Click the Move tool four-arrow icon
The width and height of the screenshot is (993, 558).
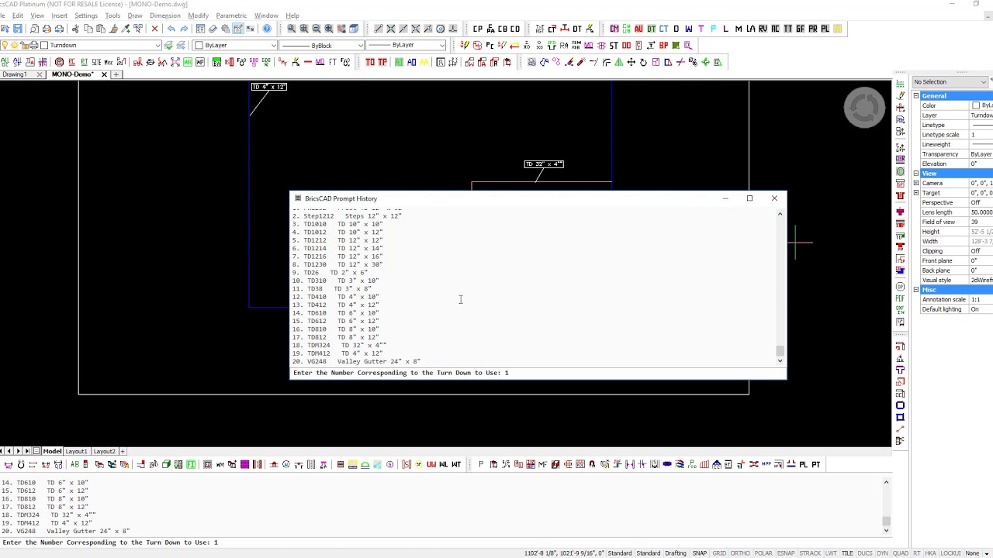[x=631, y=62]
